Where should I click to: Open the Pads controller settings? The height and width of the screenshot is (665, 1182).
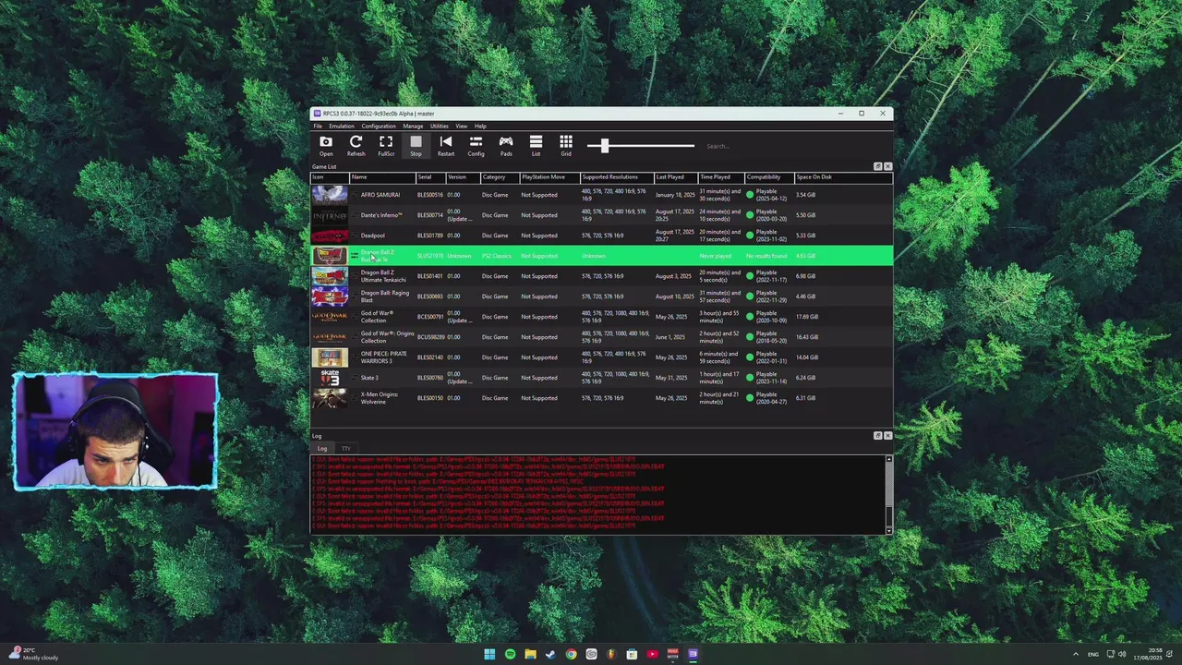506,145
